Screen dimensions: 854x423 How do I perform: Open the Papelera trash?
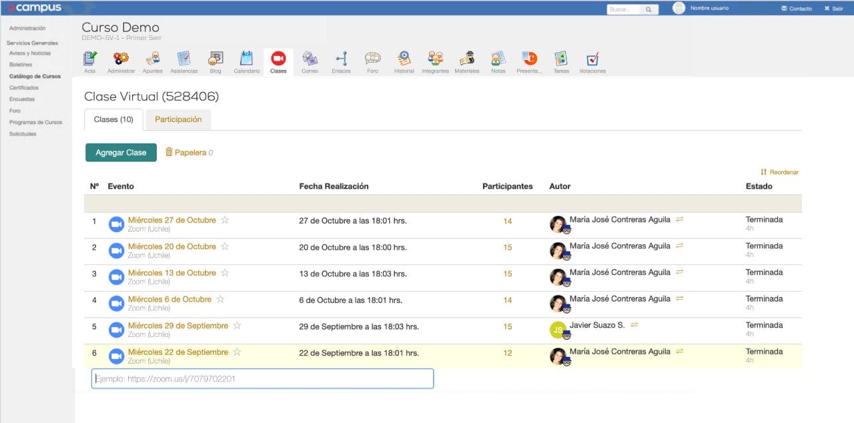(x=189, y=152)
